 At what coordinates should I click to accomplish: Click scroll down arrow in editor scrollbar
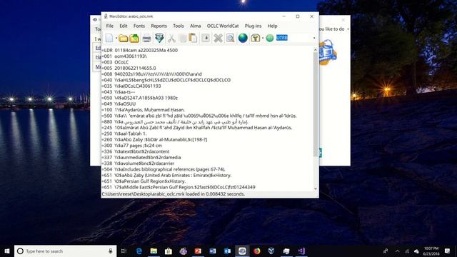tap(316, 188)
